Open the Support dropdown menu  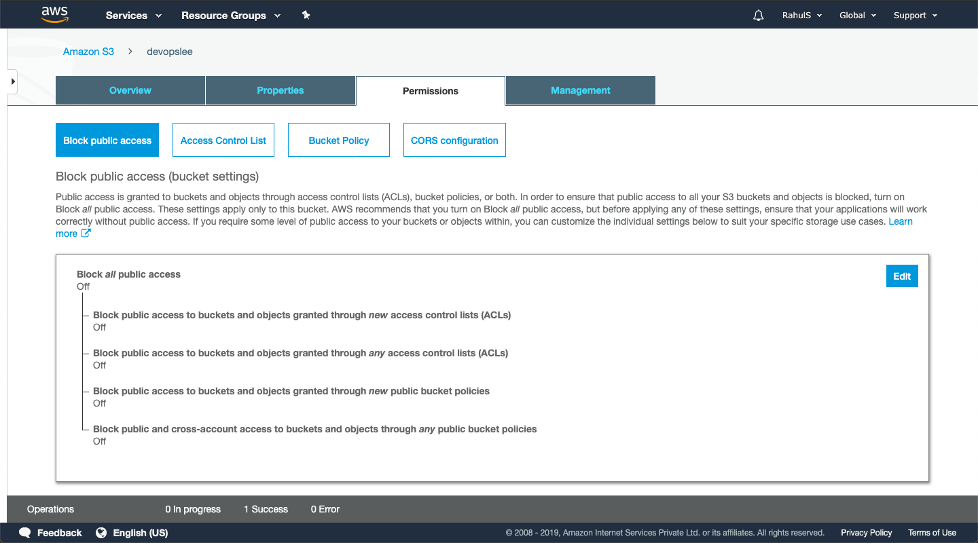[916, 15]
